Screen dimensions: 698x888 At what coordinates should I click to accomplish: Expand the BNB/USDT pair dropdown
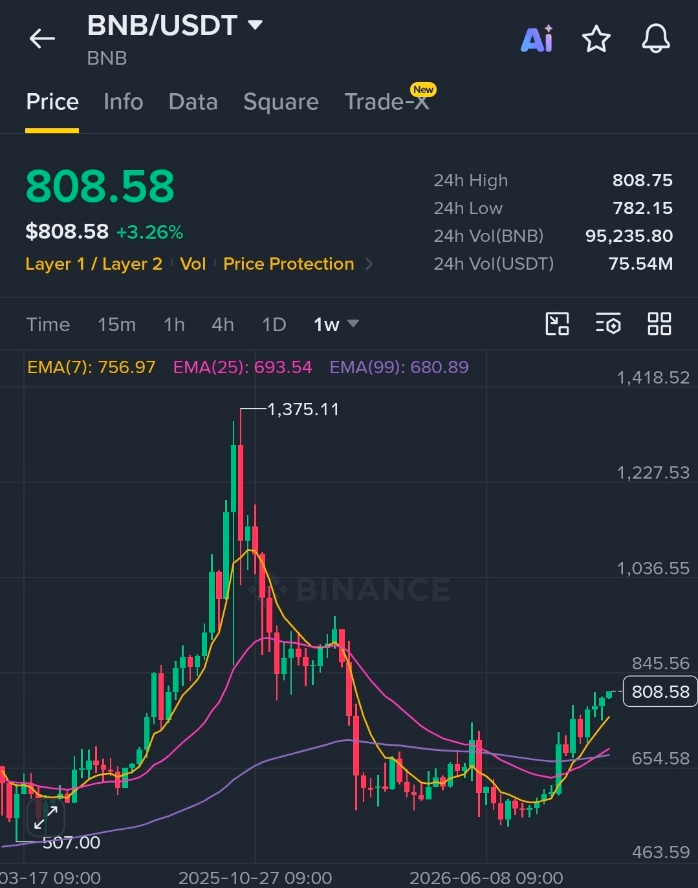point(255,25)
